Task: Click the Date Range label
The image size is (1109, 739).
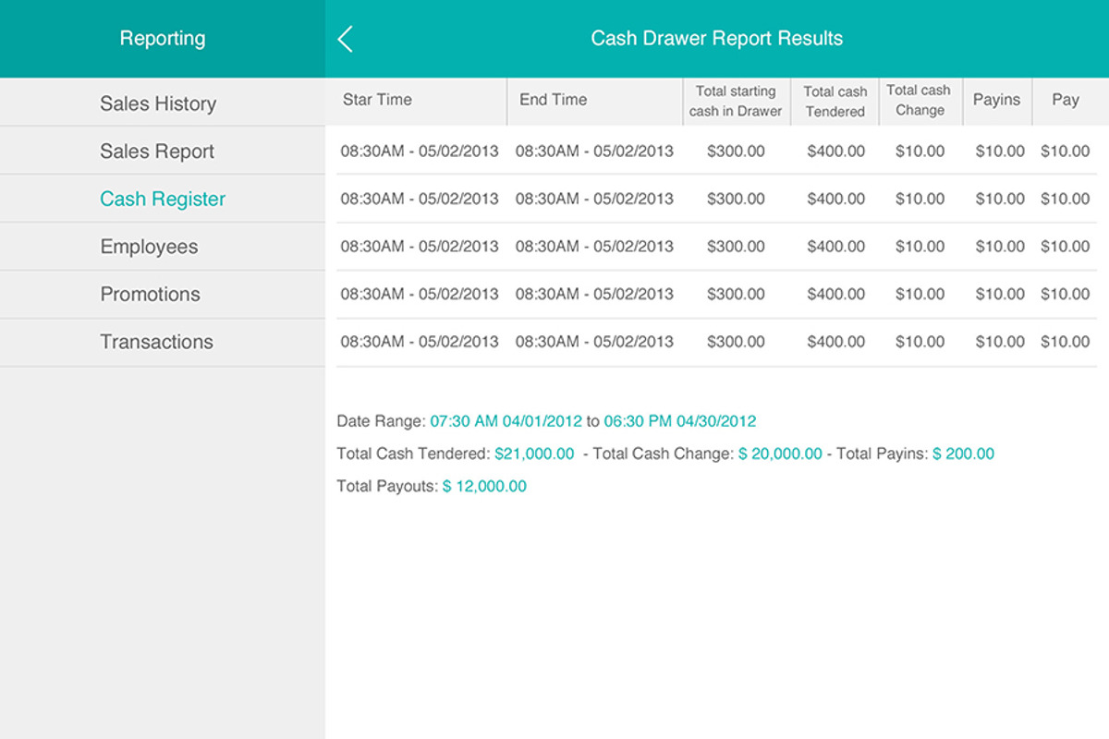Action: coord(381,421)
